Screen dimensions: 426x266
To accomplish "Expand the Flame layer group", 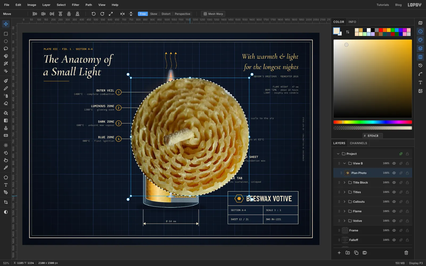I will [x=345, y=211].
